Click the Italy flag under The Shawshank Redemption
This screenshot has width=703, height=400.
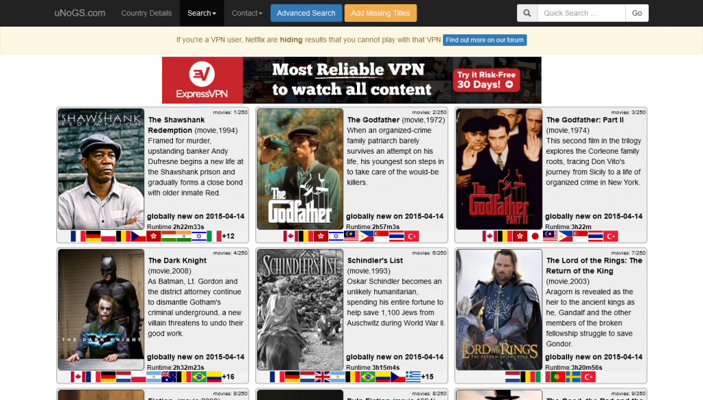click(x=214, y=236)
